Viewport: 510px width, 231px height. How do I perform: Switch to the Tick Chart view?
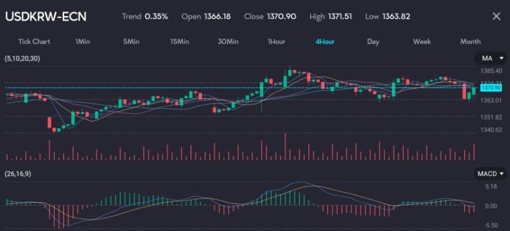pyautogui.click(x=34, y=41)
